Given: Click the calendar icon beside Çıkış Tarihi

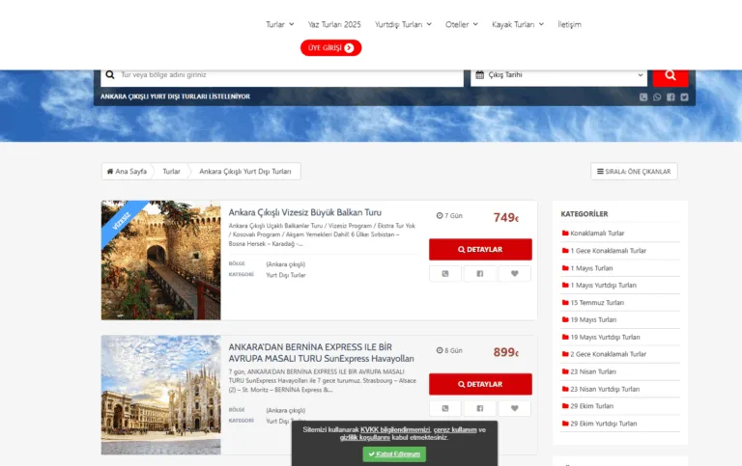Looking at the screenshot, I should (479, 74).
